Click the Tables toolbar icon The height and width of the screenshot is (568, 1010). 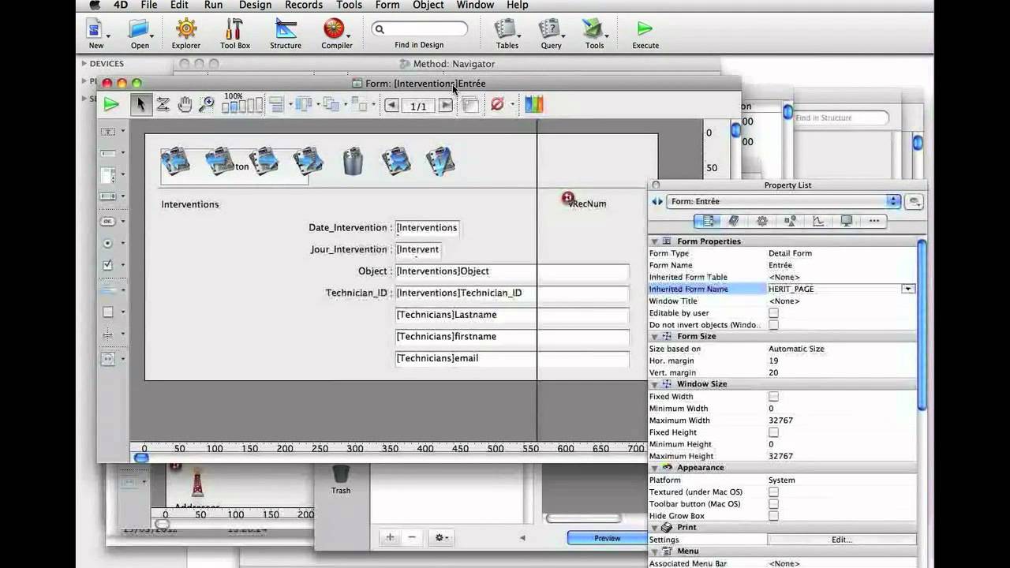(x=504, y=30)
